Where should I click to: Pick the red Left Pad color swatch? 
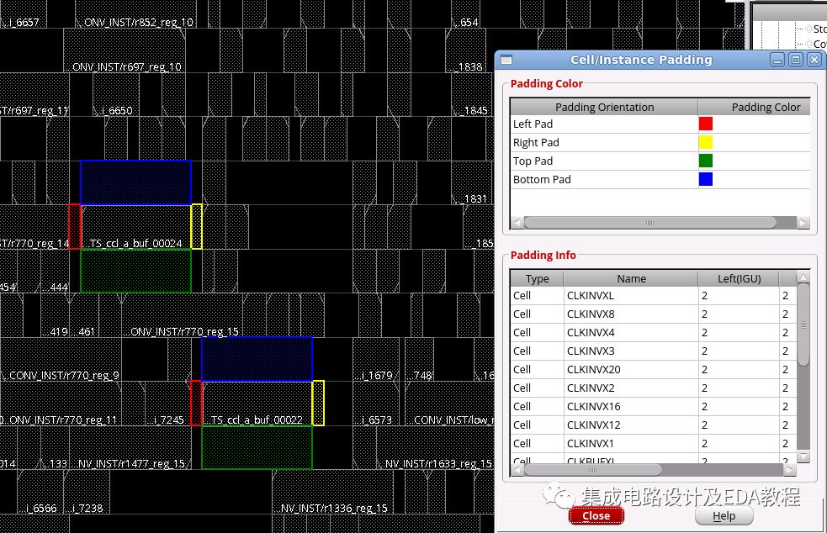pyautogui.click(x=706, y=124)
